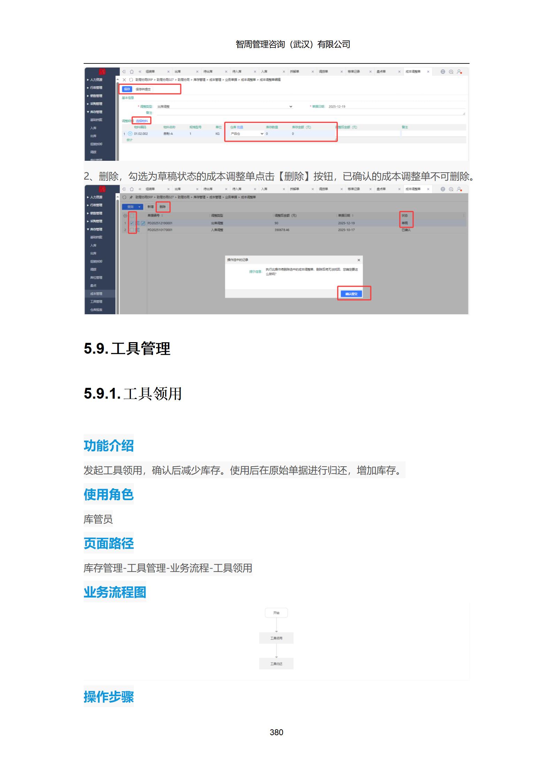Expand 行政管理 in the lower screenshot sidebar
This screenshot has height=783, width=553.
[x=95, y=205]
